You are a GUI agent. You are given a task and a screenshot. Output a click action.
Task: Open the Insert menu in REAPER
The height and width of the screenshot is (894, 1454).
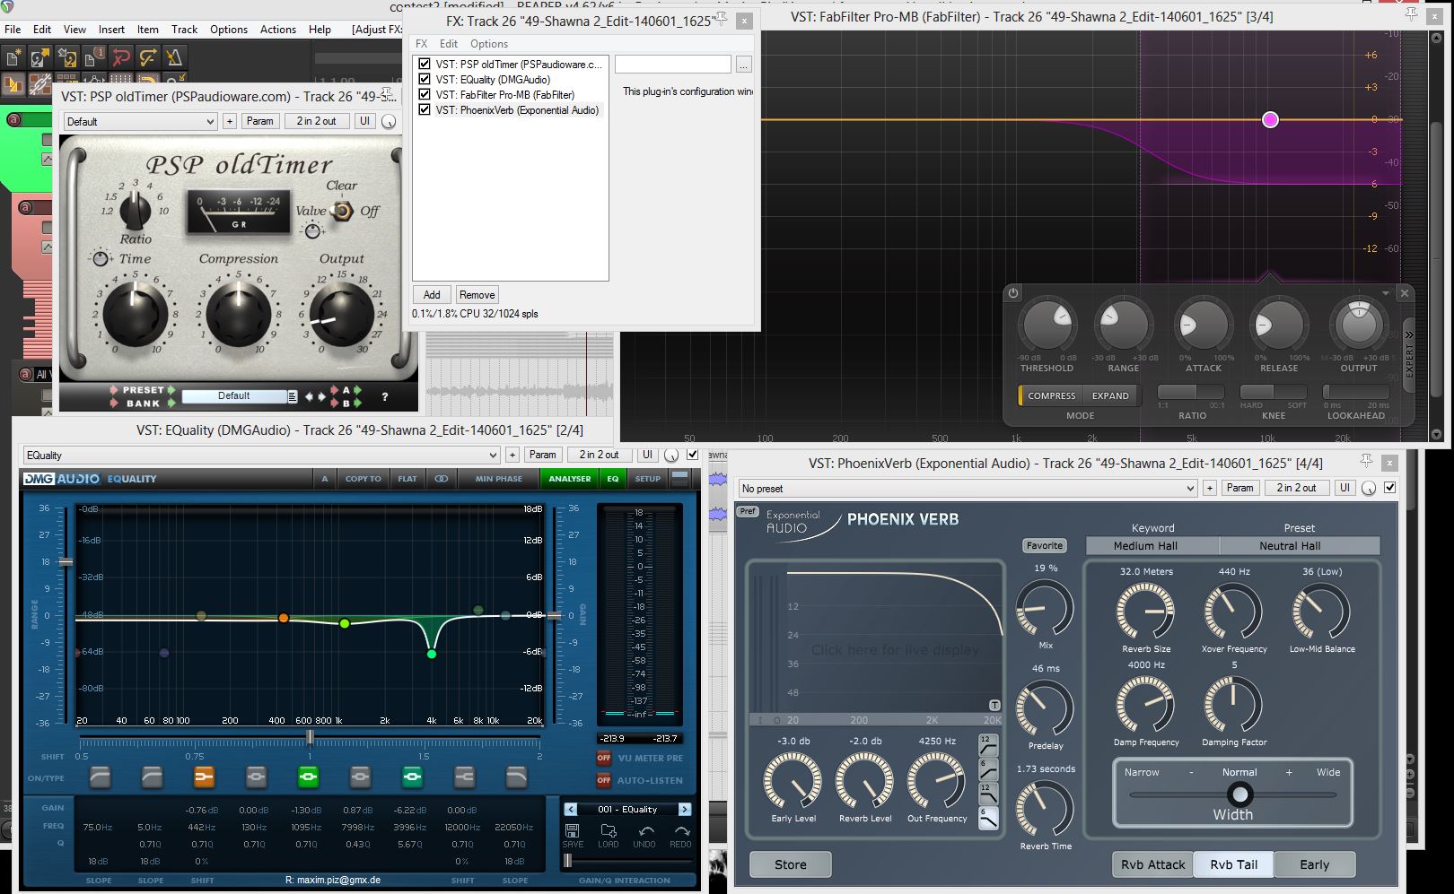(x=111, y=30)
